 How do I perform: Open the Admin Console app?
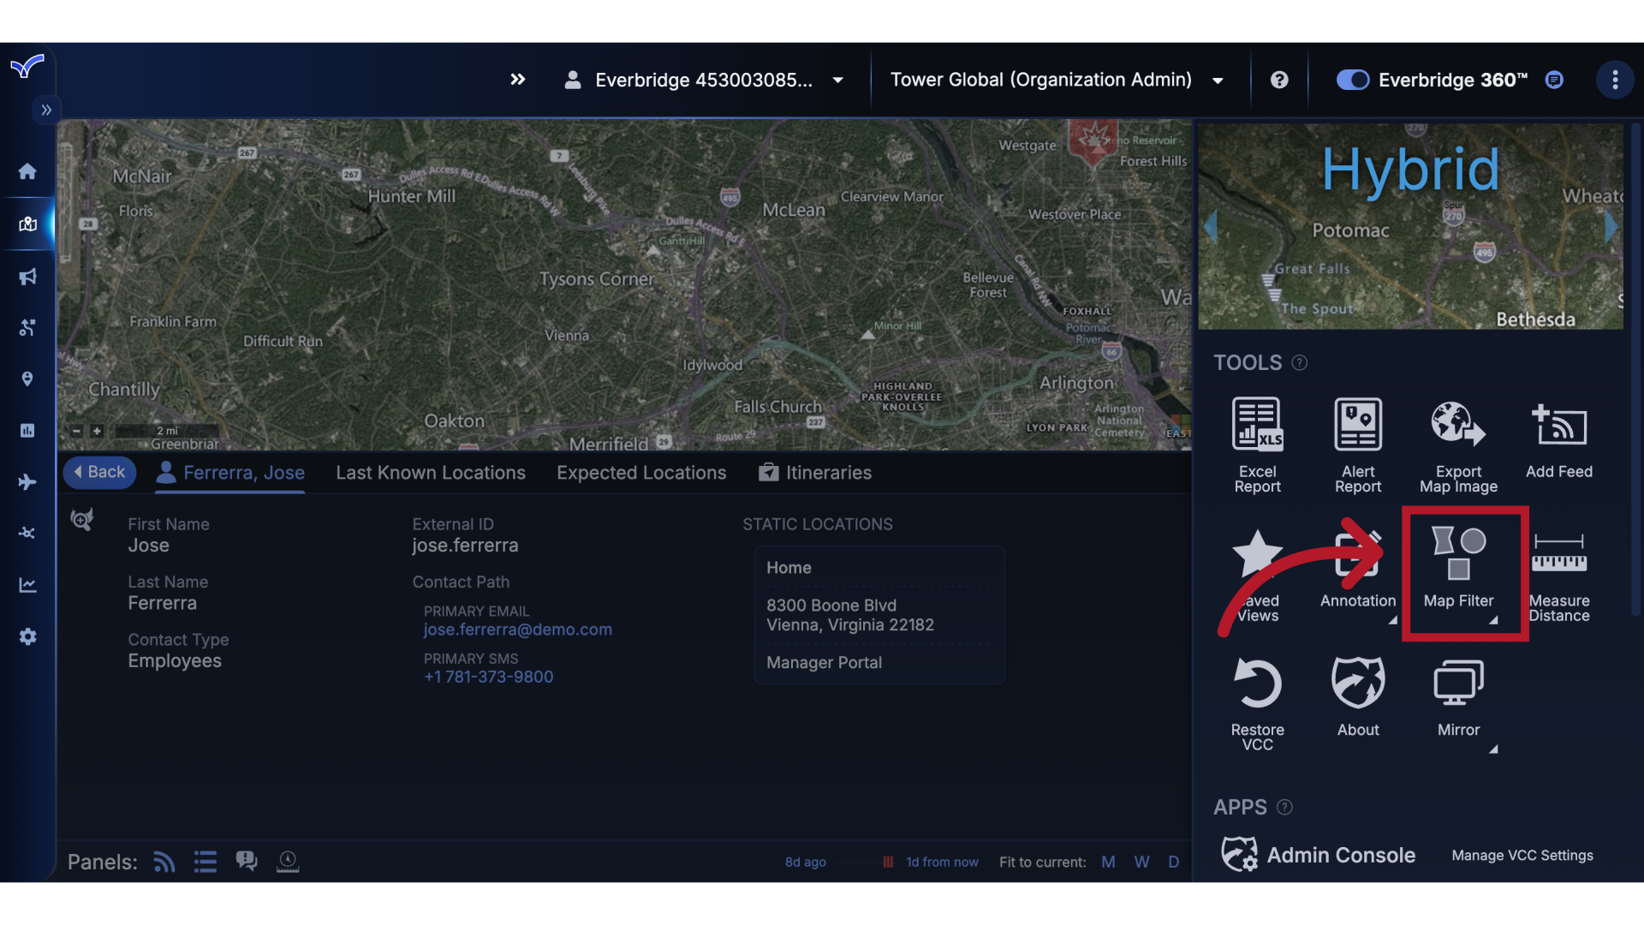pos(1339,854)
